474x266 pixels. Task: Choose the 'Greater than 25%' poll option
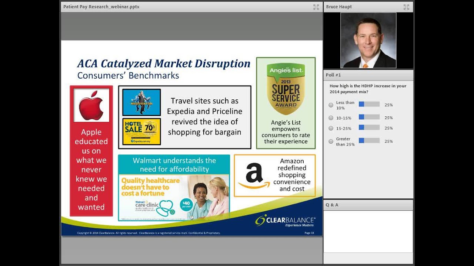pyautogui.click(x=331, y=141)
